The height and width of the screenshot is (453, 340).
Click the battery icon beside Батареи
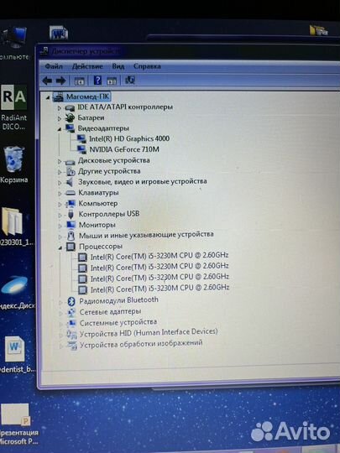(70, 117)
